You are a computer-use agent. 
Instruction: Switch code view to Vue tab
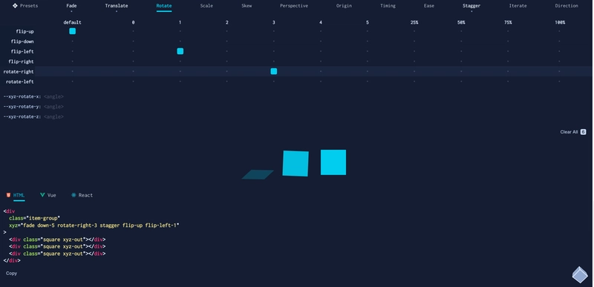[x=48, y=195]
